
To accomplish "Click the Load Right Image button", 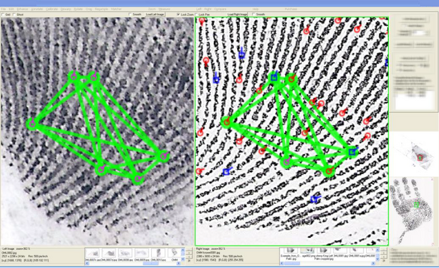I will pyautogui.click(x=237, y=14).
